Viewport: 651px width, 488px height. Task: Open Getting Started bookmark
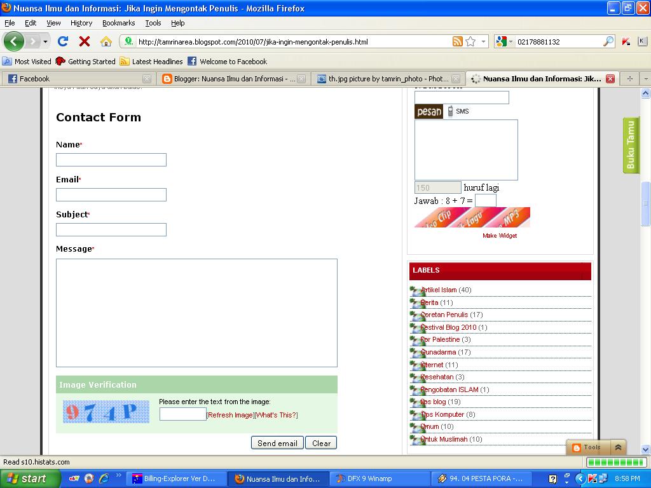[86, 62]
